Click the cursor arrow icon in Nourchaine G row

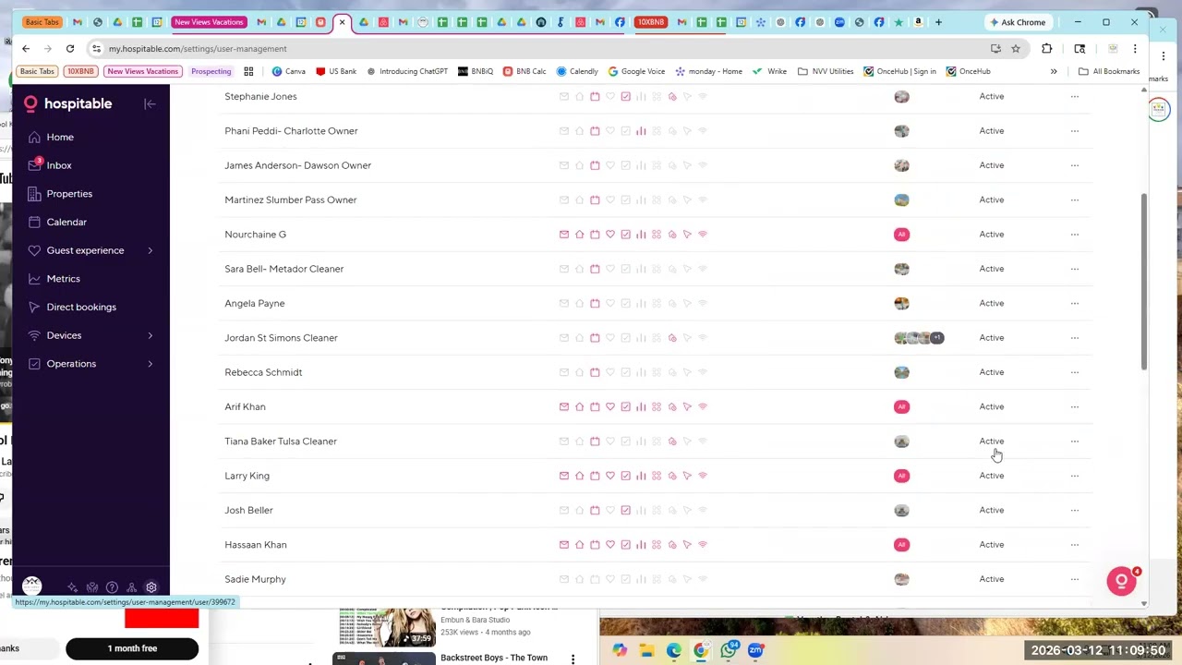pos(687,235)
